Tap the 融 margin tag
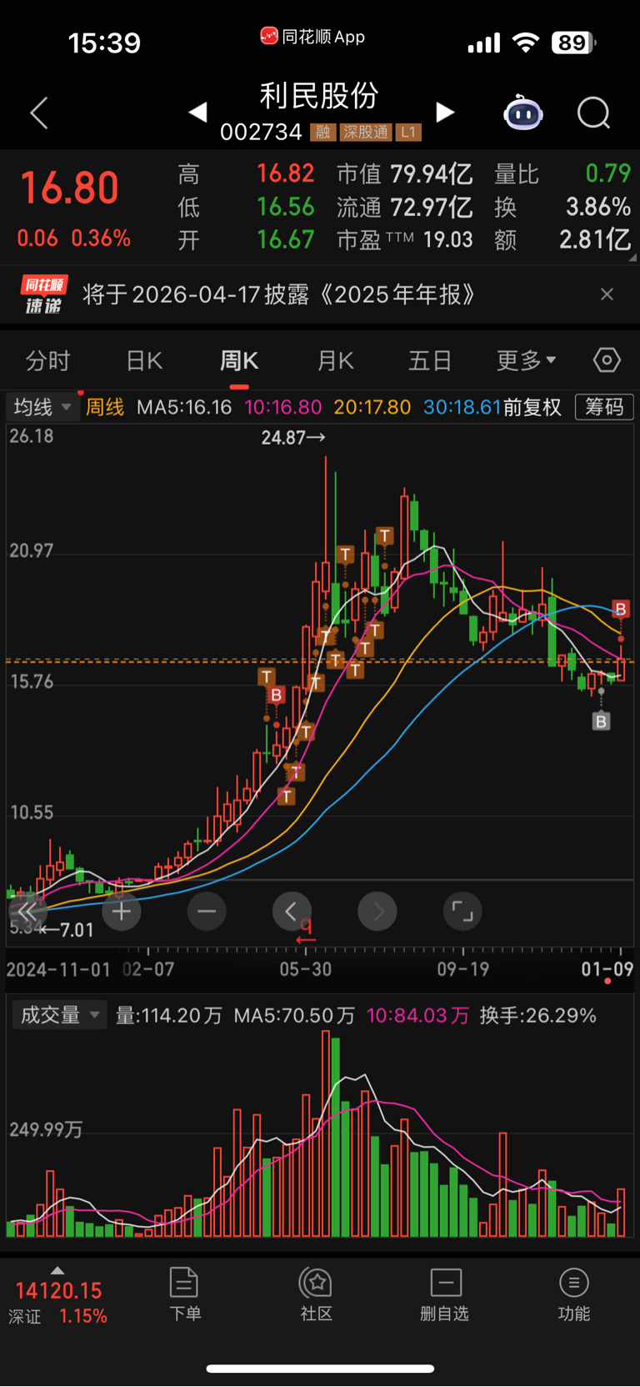This screenshot has height=1387, width=640. point(322,133)
